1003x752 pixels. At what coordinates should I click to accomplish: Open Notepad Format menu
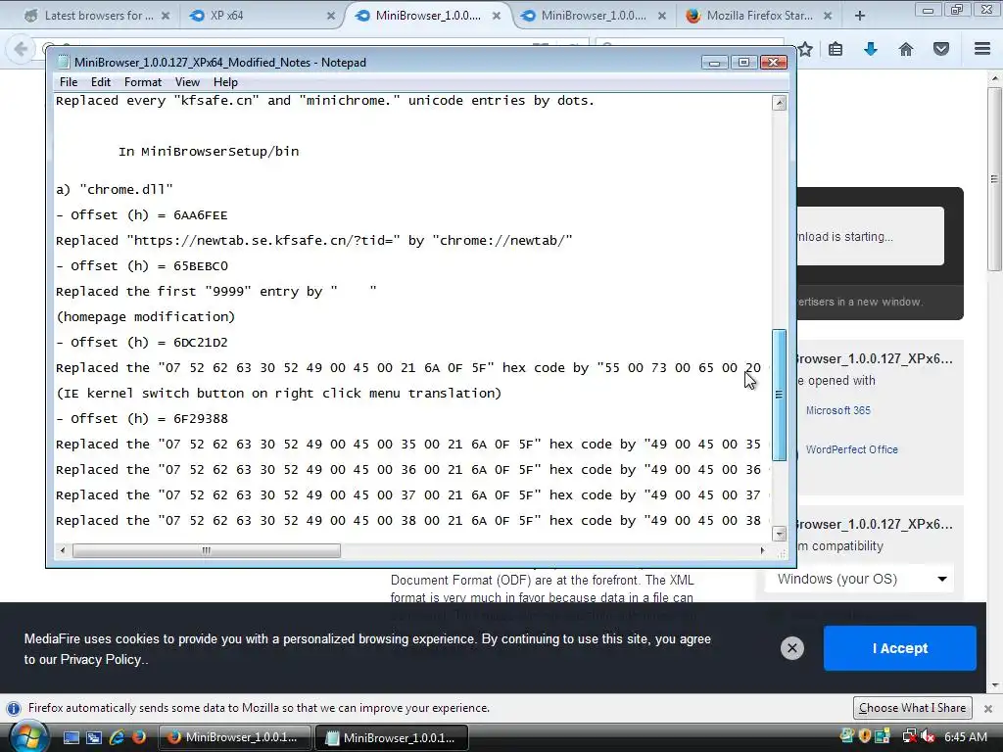tap(143, 82)
